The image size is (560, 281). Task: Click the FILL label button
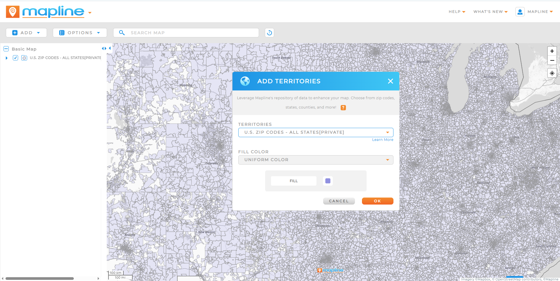tap(294, 181)
